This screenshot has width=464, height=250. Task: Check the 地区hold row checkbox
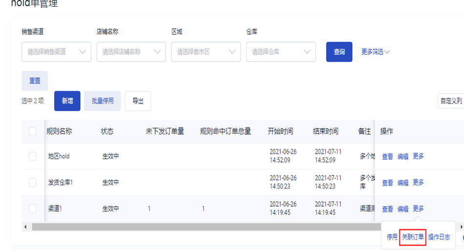click(33, 156)
